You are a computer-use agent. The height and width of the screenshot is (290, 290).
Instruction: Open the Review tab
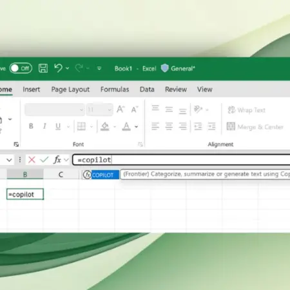point(176,90)
